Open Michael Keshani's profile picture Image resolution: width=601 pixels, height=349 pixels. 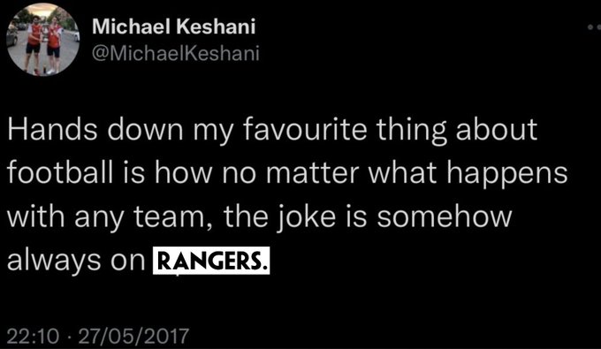pyautogui.click(x=43, y=40)
